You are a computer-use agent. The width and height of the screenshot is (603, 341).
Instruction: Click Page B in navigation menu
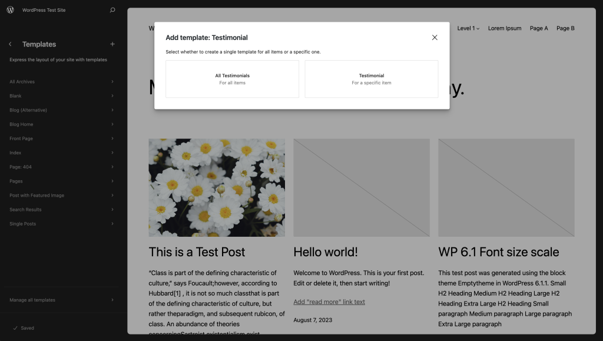click(x=565, y=28)
